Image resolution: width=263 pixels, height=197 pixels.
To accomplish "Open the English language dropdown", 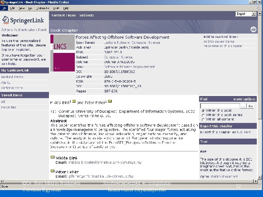I will click(x=246, y=14).
